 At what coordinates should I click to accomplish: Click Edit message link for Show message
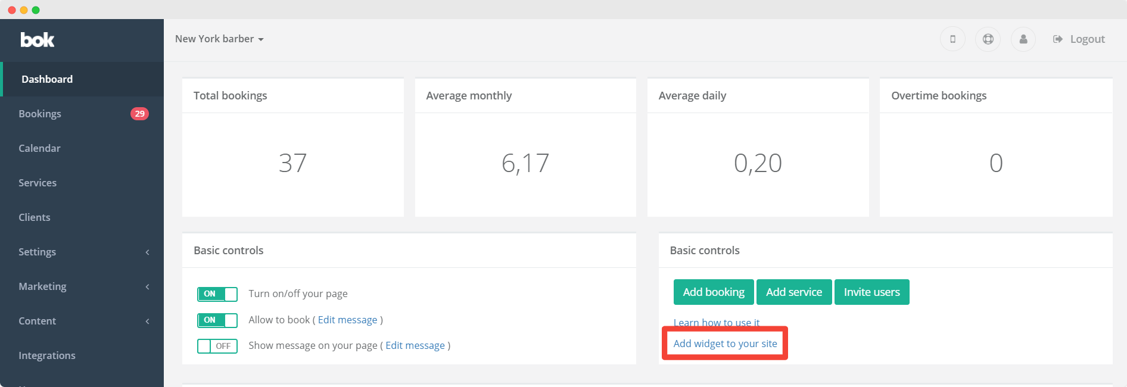pos(415,346)
